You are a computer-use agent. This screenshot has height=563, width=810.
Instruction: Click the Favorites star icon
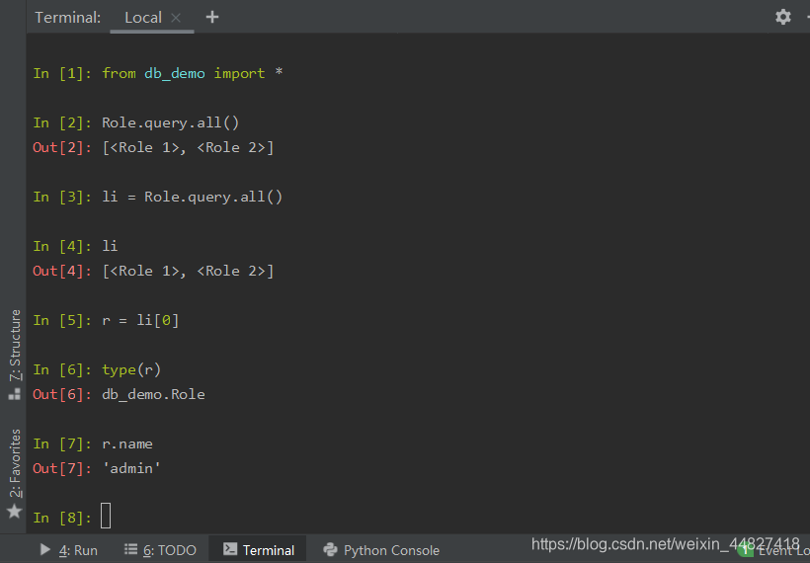[15, 512]
